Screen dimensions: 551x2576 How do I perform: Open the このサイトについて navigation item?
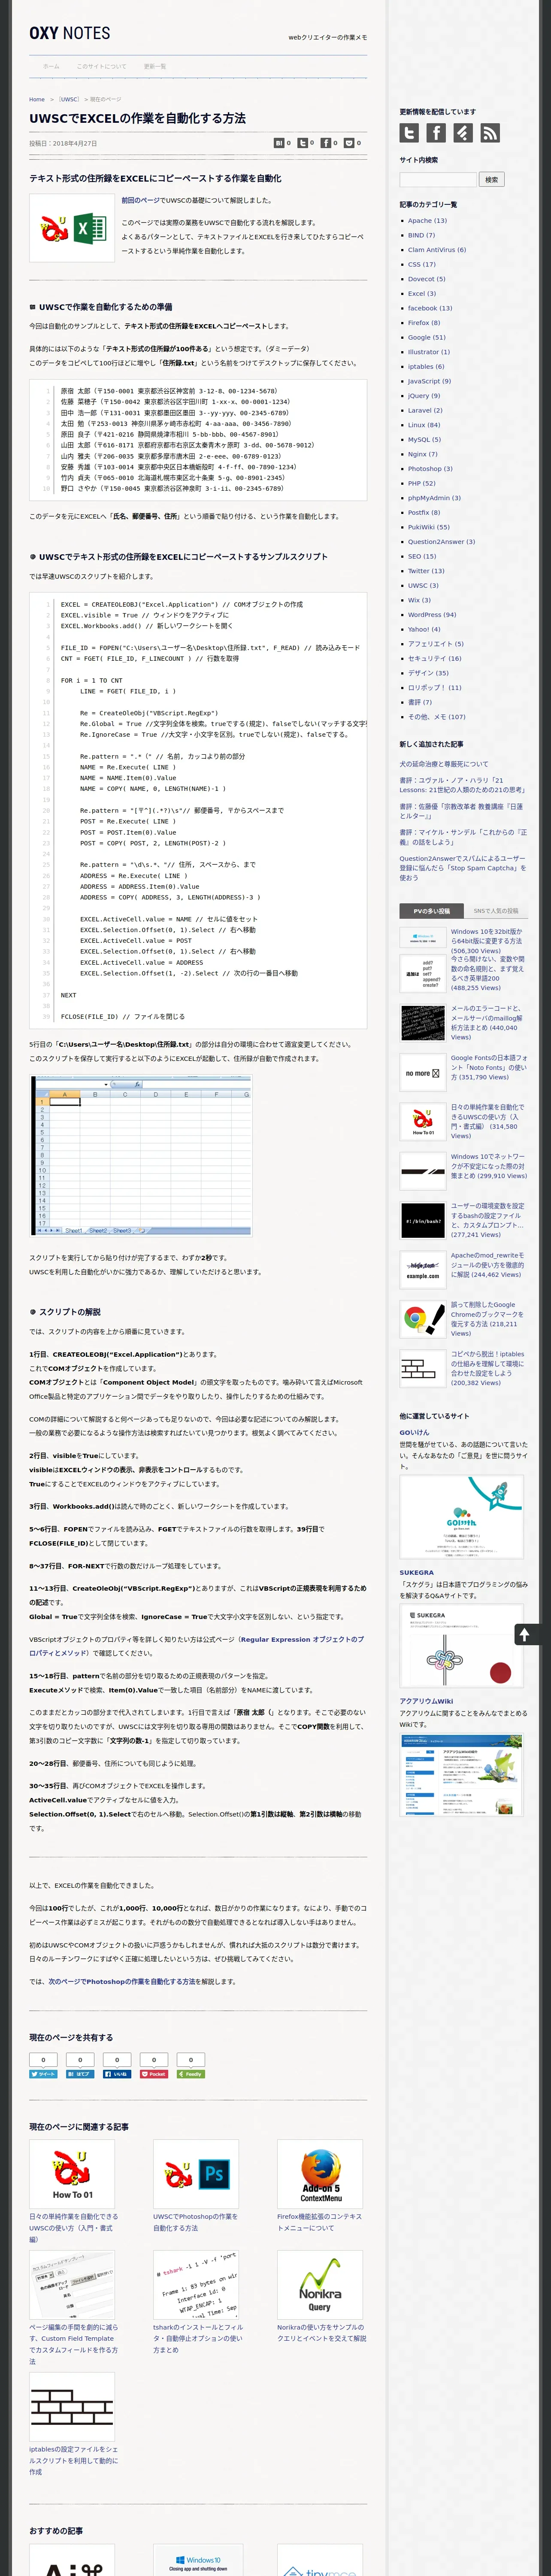[102, 66]
